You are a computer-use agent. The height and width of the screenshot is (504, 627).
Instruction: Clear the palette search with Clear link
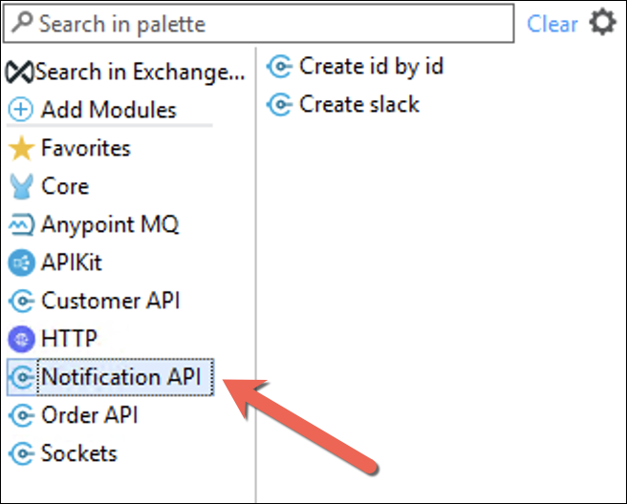coord(552,24)
